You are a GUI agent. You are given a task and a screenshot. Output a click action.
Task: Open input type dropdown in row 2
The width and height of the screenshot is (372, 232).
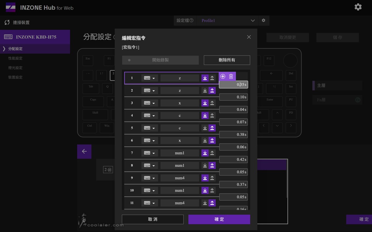tap(150, 90)
